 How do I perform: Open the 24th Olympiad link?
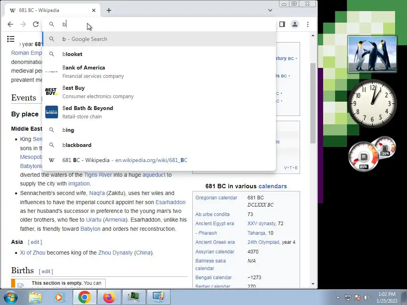coord(263,242)
